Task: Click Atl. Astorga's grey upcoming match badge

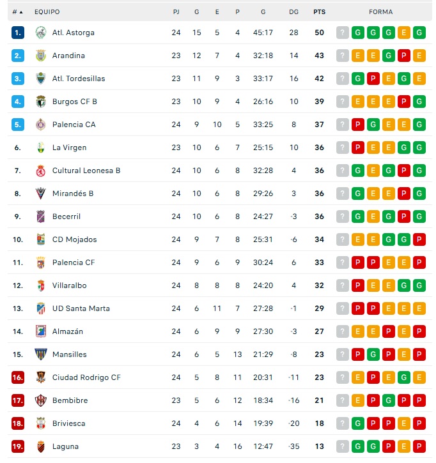Action: coord(343,33)
